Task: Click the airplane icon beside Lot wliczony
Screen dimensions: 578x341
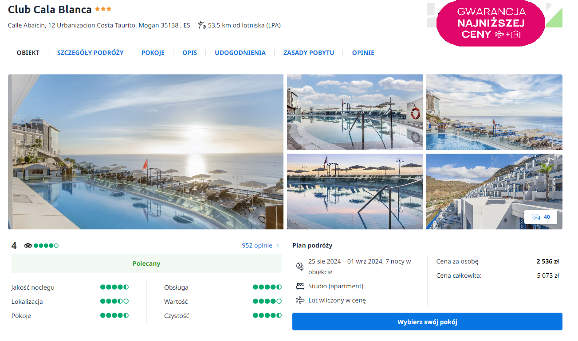Action: pos(300,300)
